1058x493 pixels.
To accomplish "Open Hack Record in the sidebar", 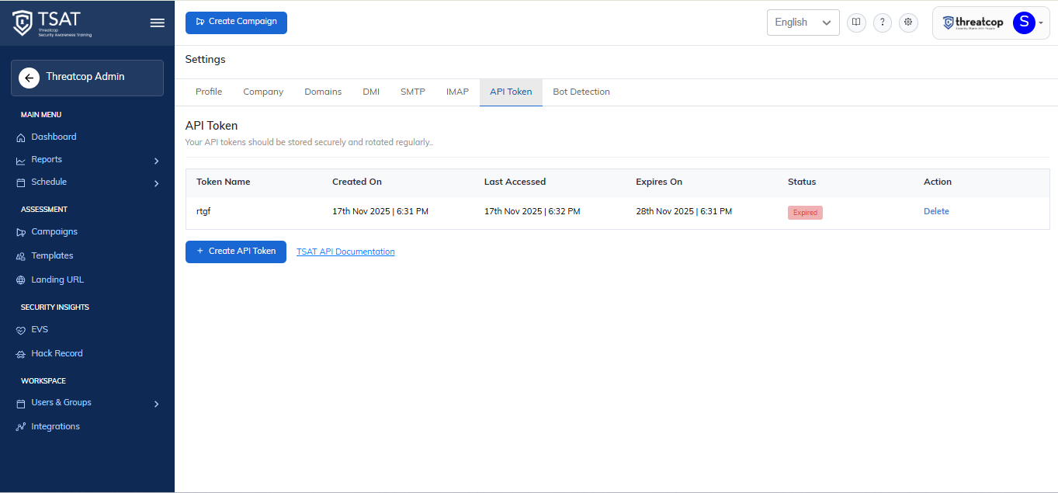I will (57, 353).
